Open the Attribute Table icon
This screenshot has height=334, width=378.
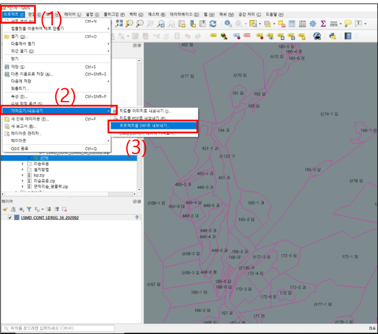tap(292, 24)
